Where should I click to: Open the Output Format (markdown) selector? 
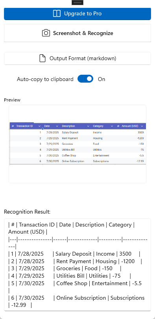coord(77,58)
